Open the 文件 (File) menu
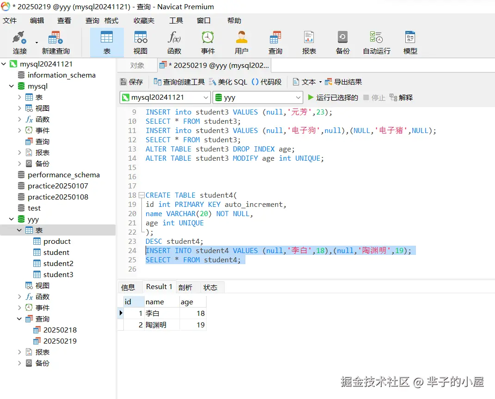 point(10,20)
